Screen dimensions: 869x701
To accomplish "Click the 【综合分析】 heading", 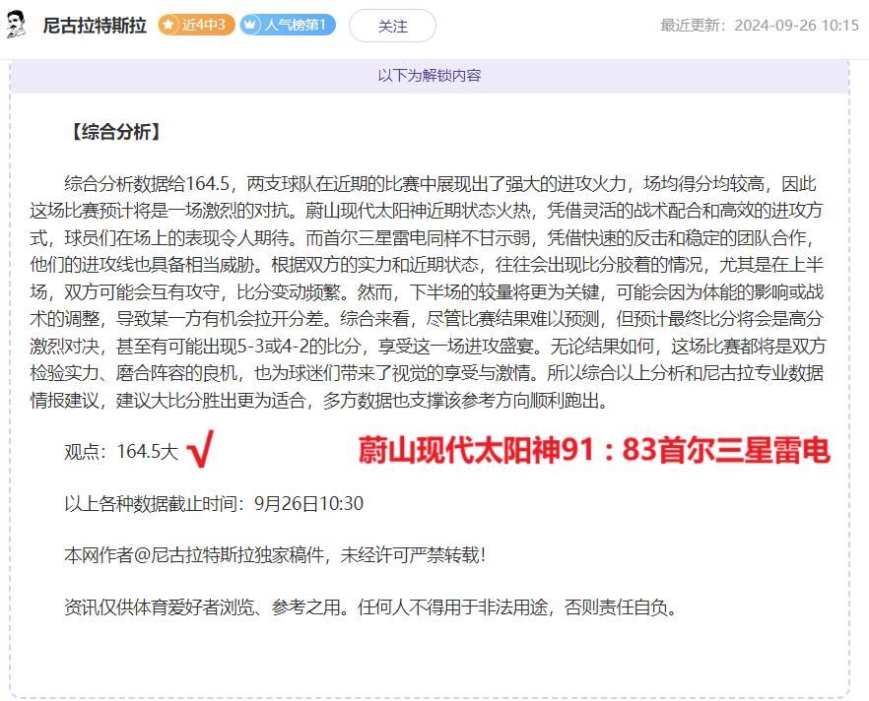I will coord(116,132).
